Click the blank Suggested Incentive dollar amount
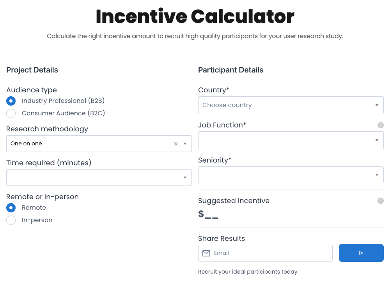The width and height of the screenshot is (390, 281). pos(209,214)
